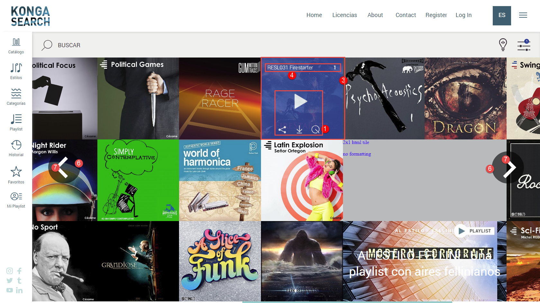Image resolution: width=540 pixels, height=303 pixels.
Task: Open the A Slice of Funk album
Action: pos(220,261)
